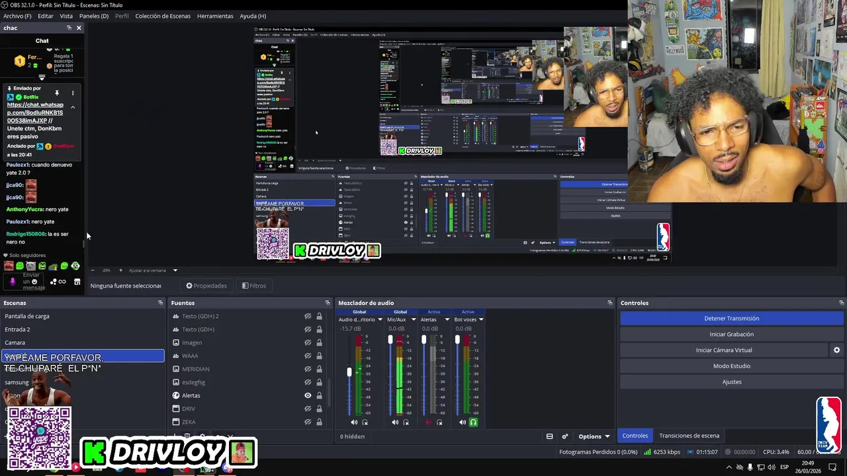Pop out the Controles dock
847x476 pixels.
(x=841, y=303)
